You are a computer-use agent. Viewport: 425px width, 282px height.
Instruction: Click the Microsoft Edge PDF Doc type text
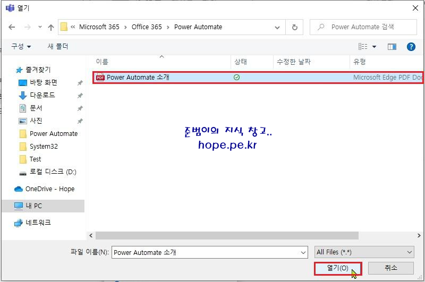click(x=388, y=78)
